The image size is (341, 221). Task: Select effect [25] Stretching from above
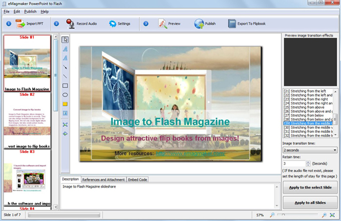(304, 107)
